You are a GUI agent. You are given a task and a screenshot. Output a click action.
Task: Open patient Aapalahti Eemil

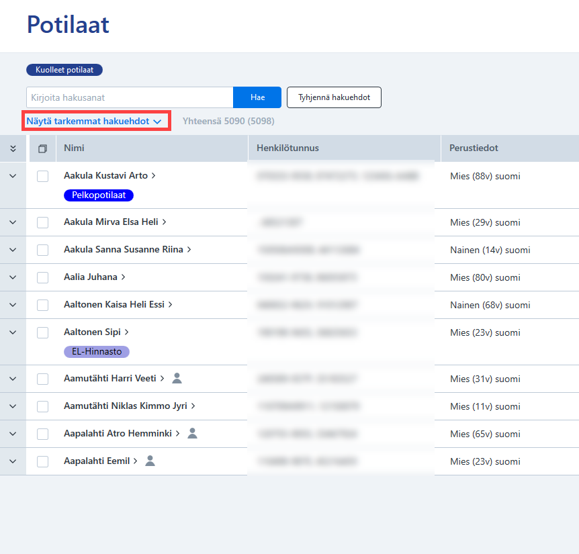[x=101, y=461]
